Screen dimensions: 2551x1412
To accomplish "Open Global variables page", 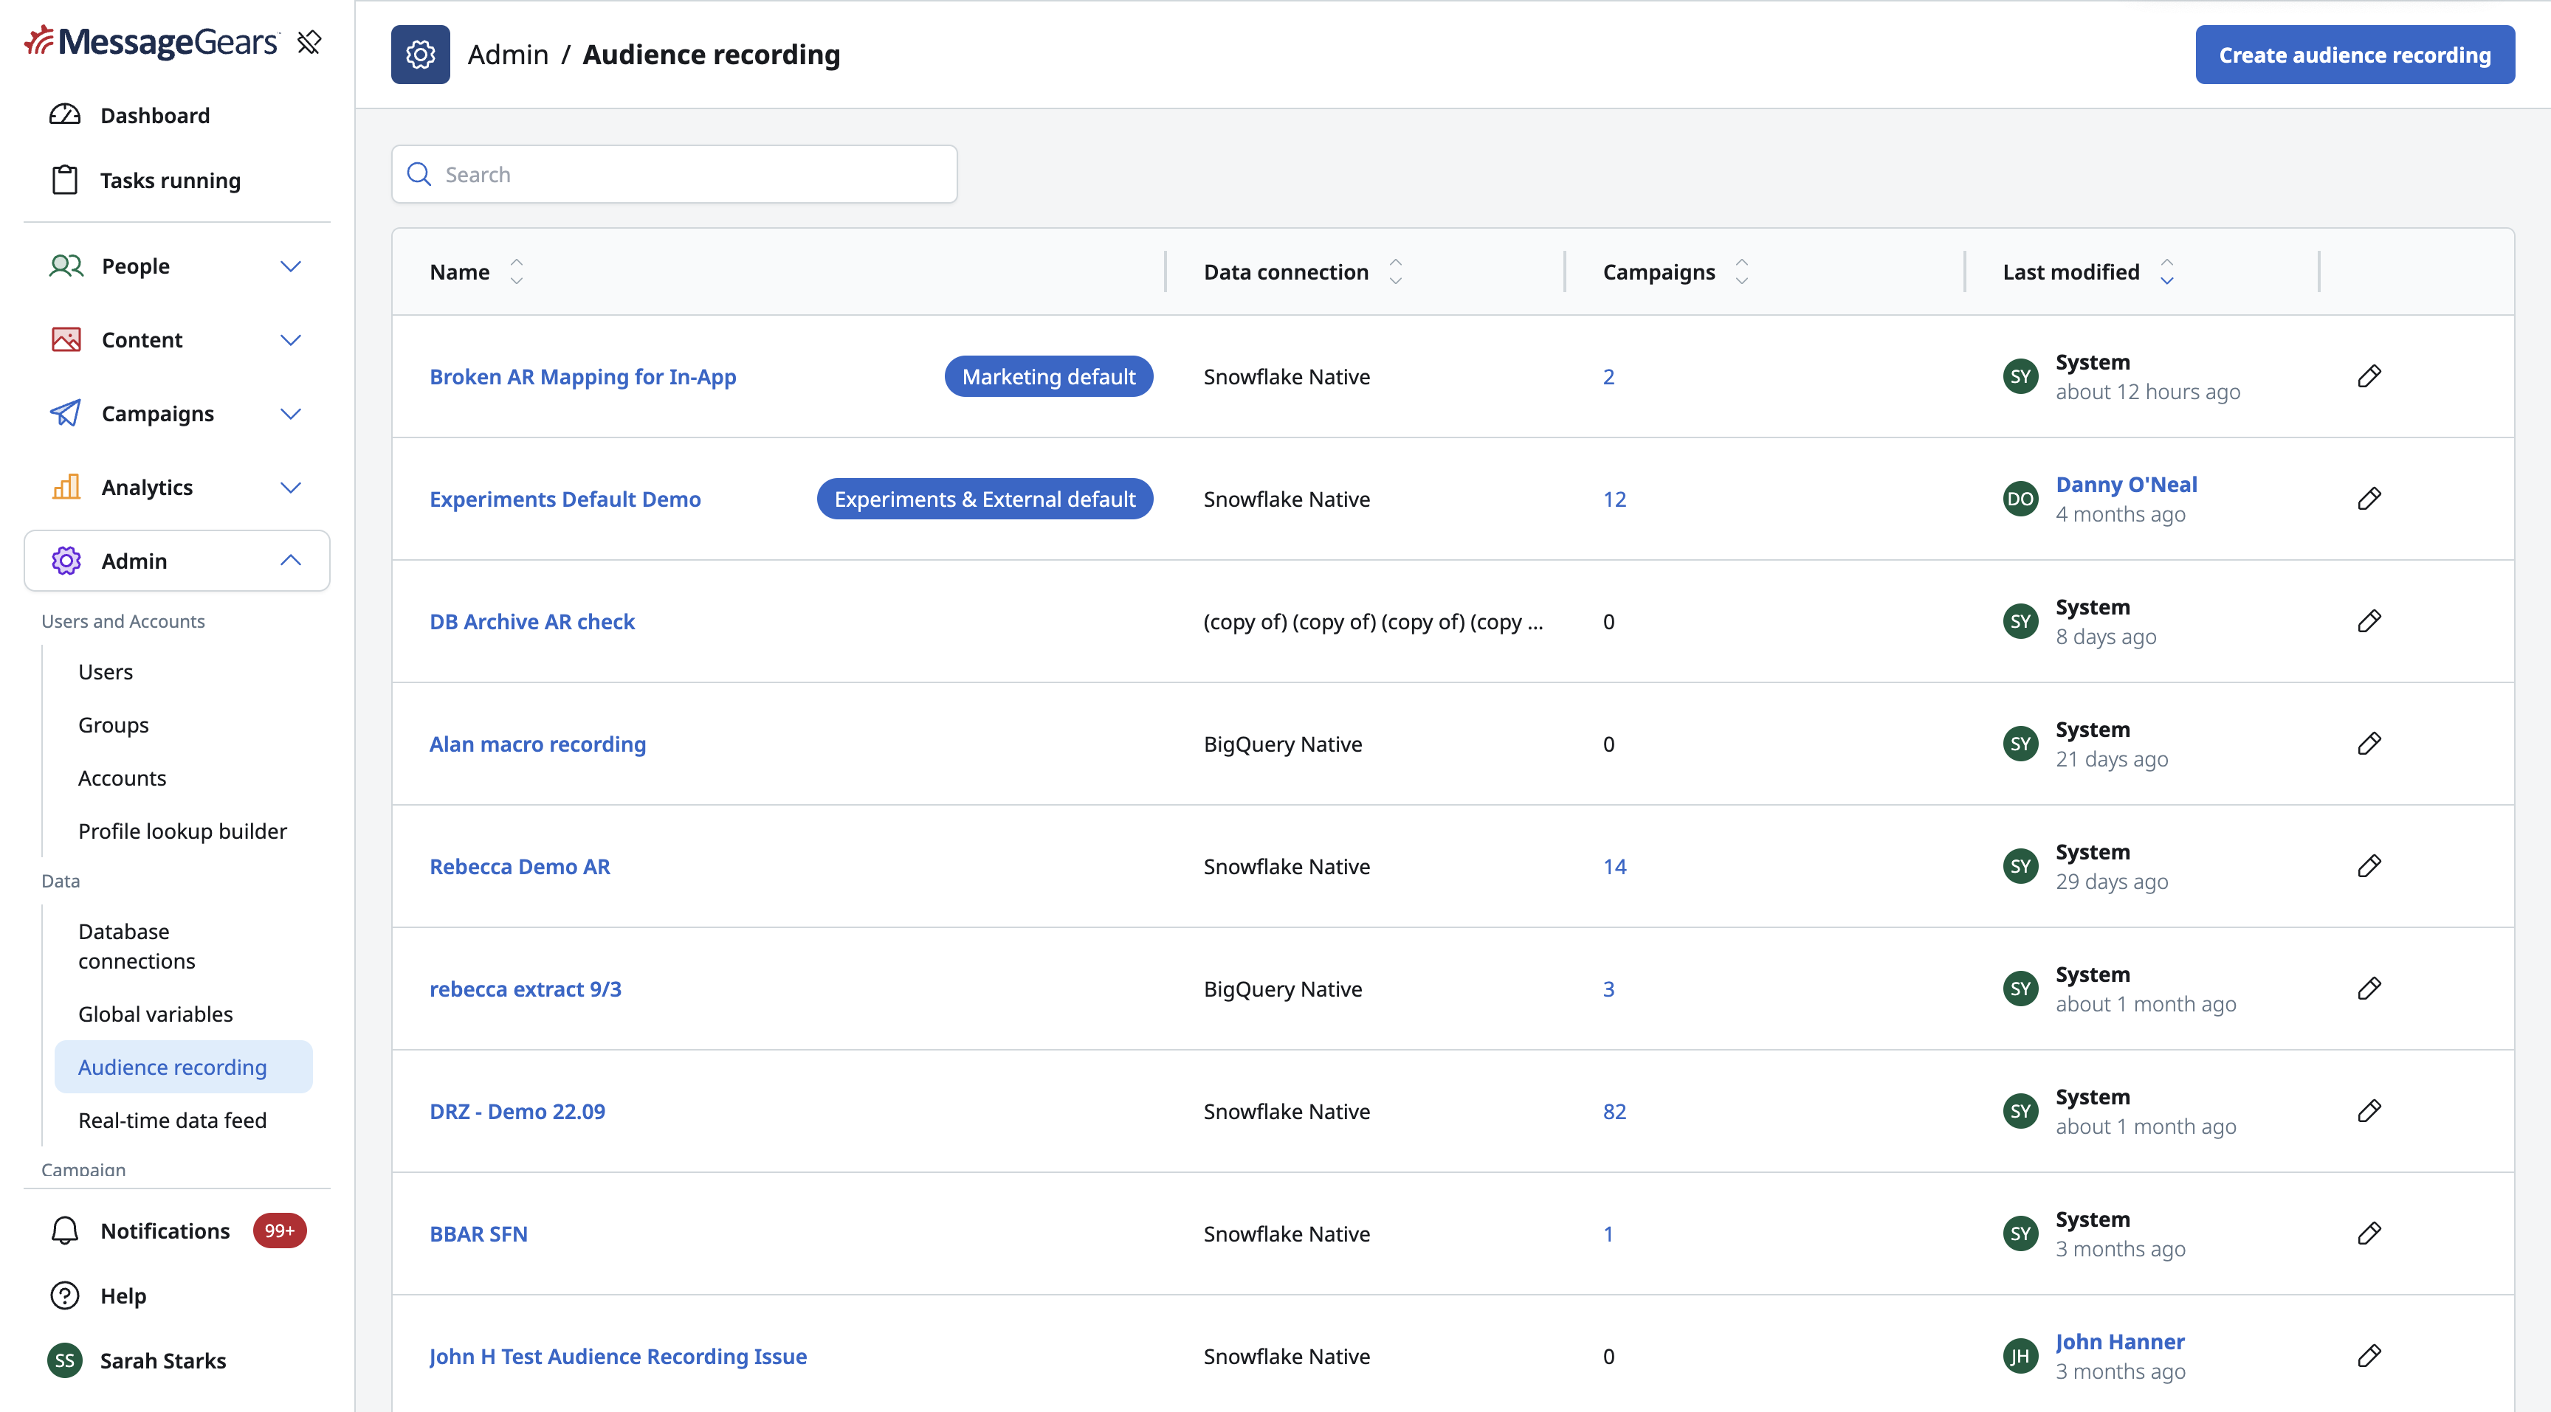I will (156, 1014).
